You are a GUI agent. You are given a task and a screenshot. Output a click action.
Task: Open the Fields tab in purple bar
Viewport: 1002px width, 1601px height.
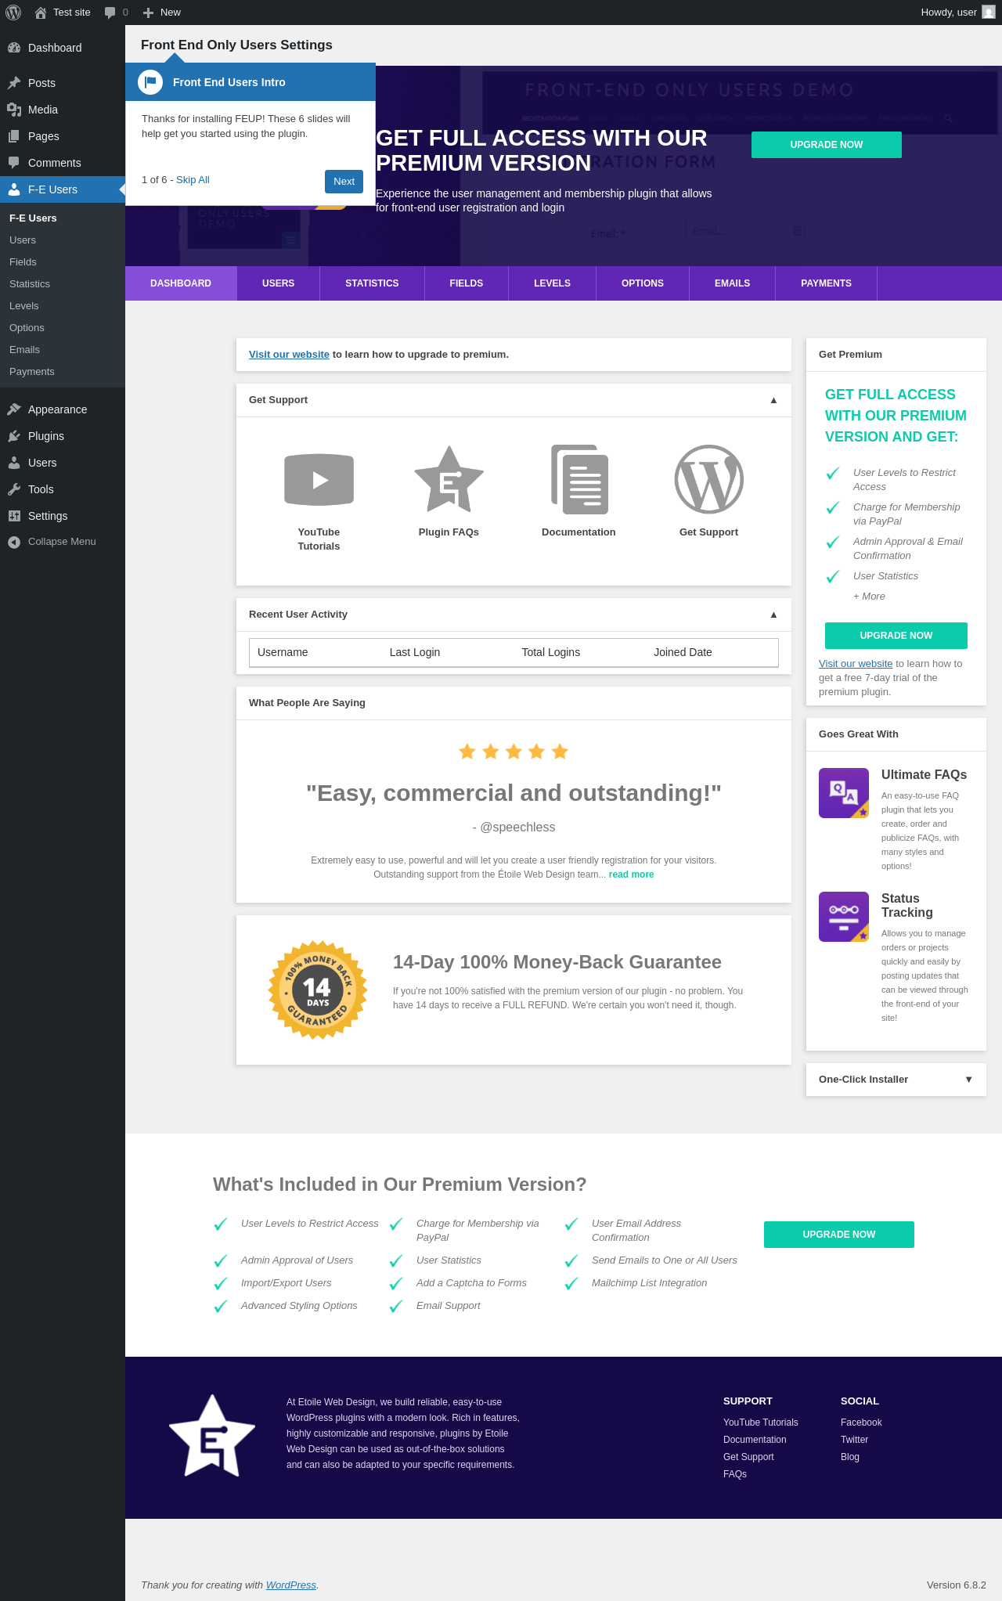tap(467, 283)
